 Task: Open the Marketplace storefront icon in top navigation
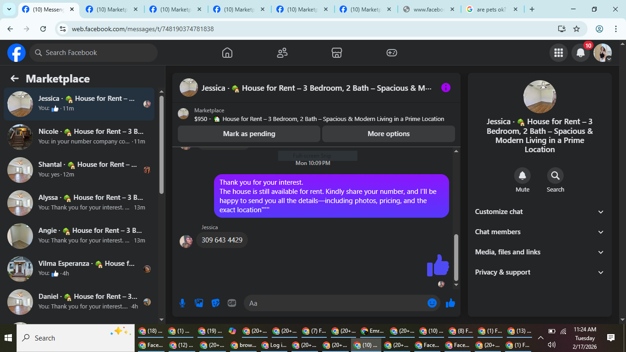[x=337, y=53]
